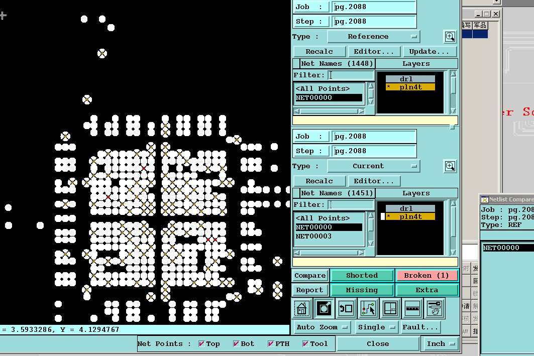Select pln4t layer in Current layers
534x356 pixels.
tap(410, 217)
